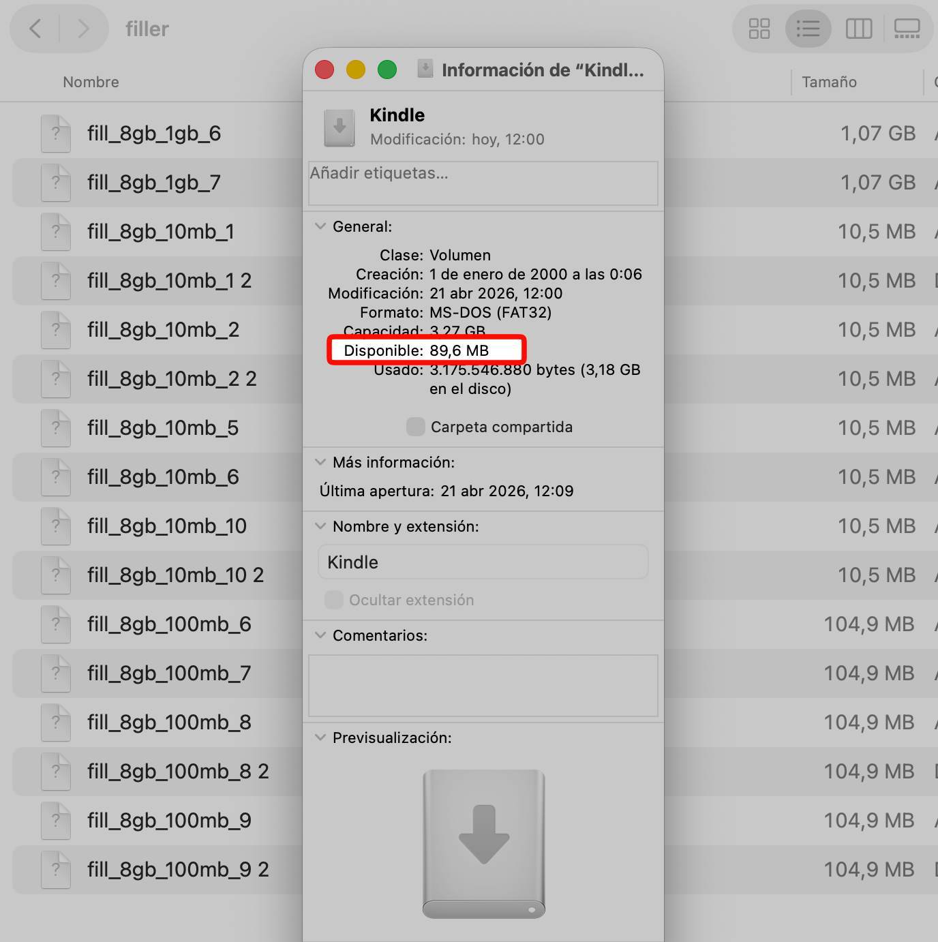Switch Finder to gallery view
The image size is (938, 942).
(x=907, y=29)
